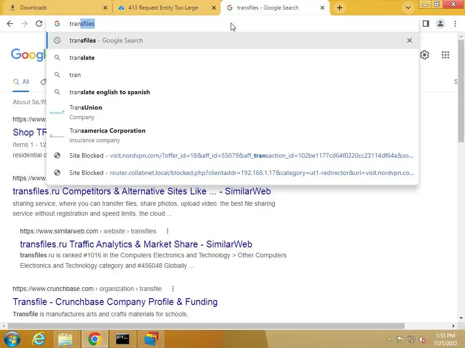465x348 pixels.
Task: Go back to previous page
Action: (10, 24)
